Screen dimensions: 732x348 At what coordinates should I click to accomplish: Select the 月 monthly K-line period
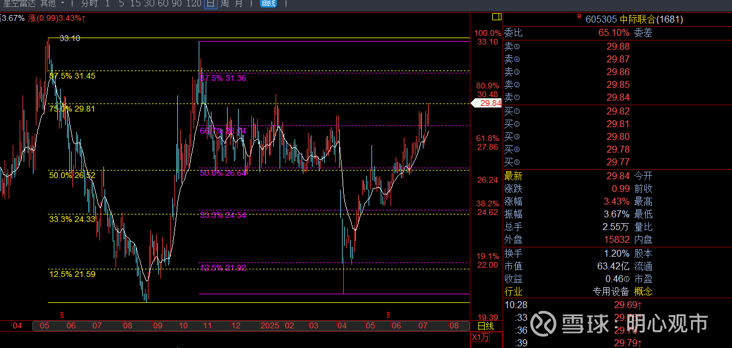(238, 3)
